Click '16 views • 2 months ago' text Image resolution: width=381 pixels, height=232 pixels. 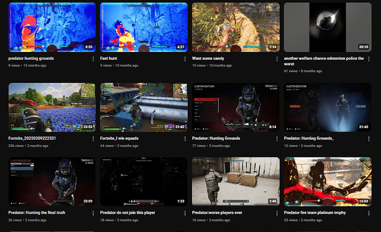pyautogui.click(x=211, y=220)
